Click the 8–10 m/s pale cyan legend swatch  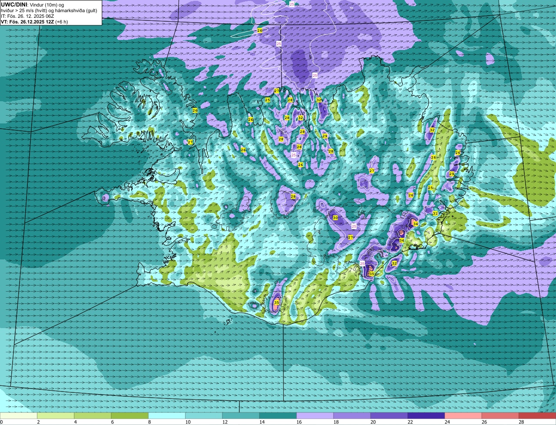[x=167, y=416]
